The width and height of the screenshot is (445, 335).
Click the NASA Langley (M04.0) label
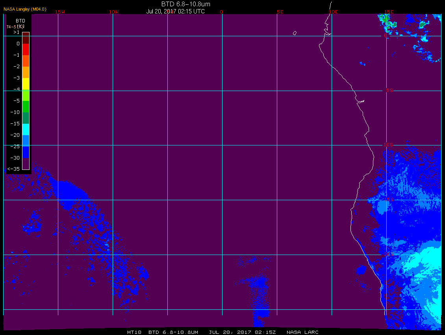25,9
